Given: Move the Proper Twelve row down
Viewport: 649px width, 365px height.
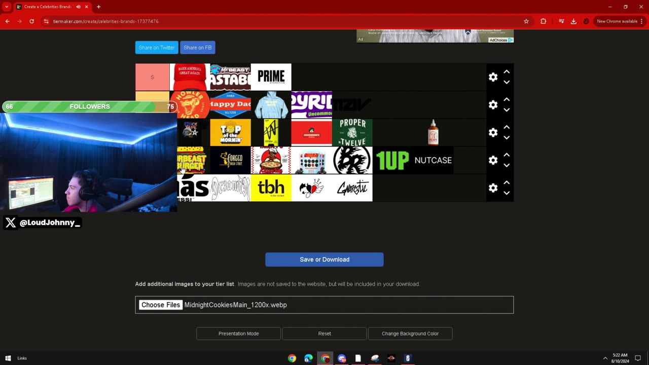Looking at the screenshot, I should point(507,137).
